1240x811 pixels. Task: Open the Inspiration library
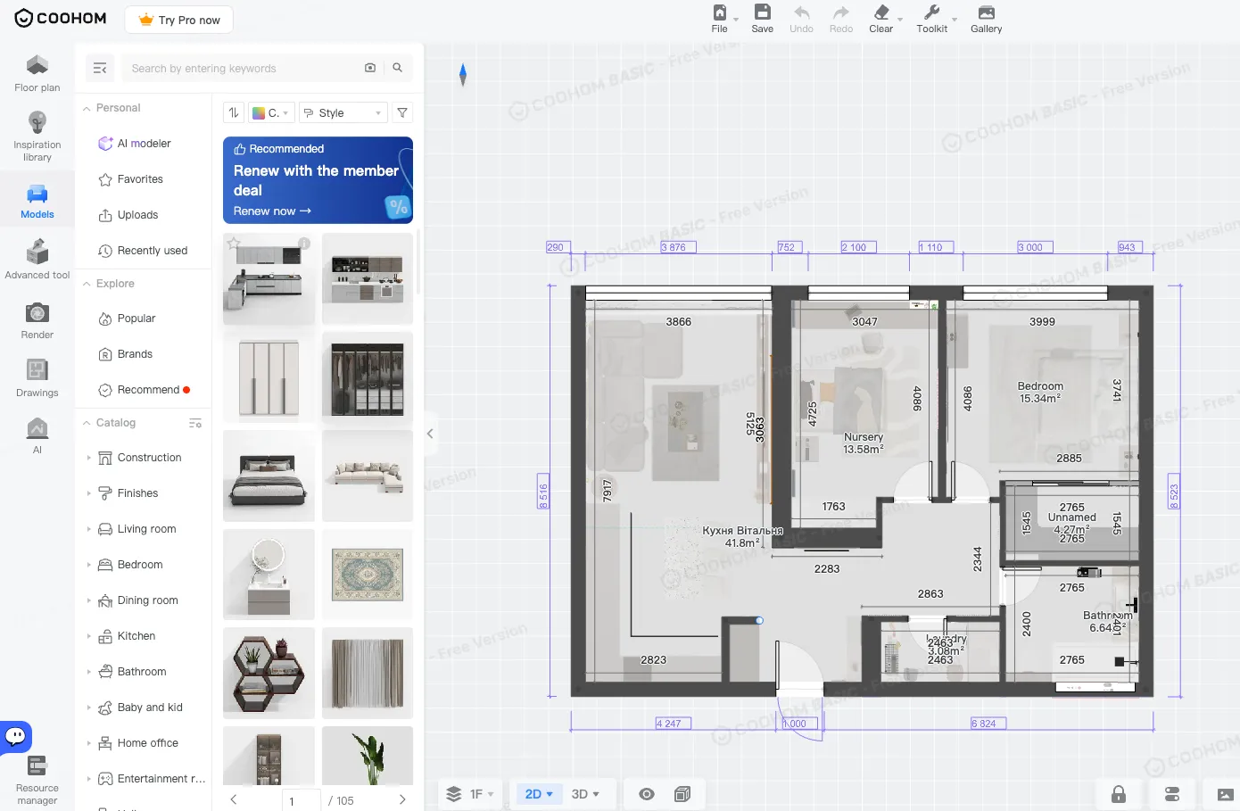[37, 137]
